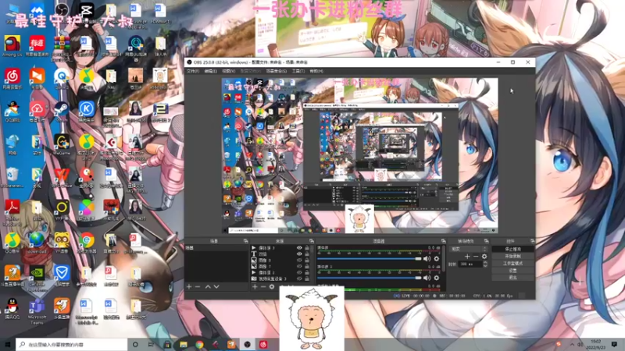Toggle the lock on the 媒体源 3 source

(306, 248)
